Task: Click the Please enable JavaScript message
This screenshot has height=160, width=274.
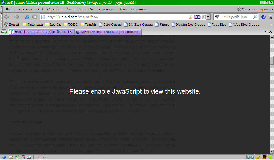Action: 135,91
